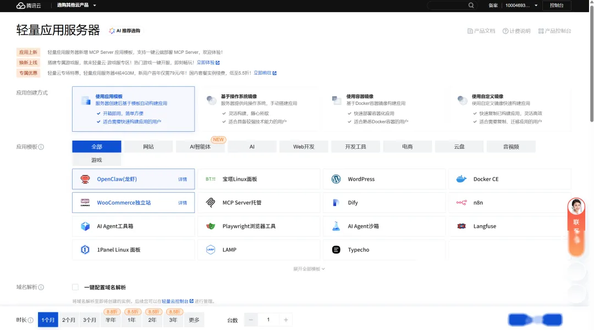Click the WooCommerce logo icon
This screenshot has width=594, height=330.
click(85, 203)
